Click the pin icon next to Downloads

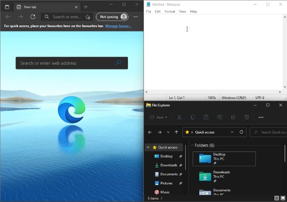pyautogui.click(x=180, y=165)
